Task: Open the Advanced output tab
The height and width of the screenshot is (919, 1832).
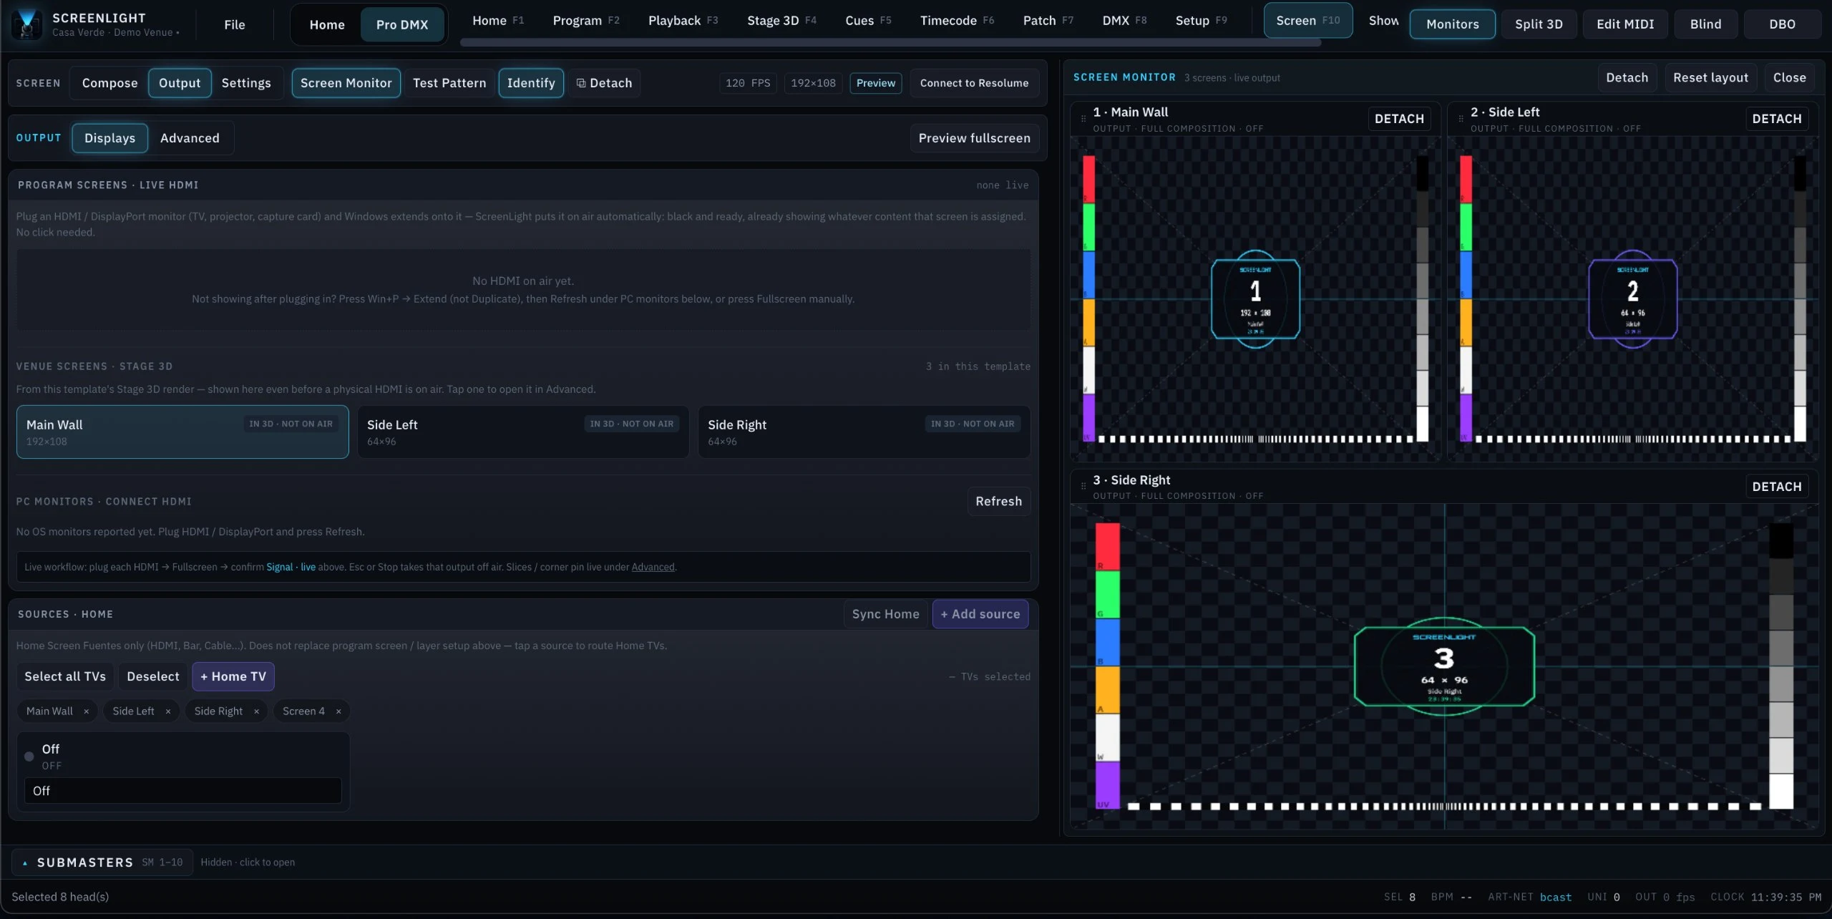Action: pos(190,138)
